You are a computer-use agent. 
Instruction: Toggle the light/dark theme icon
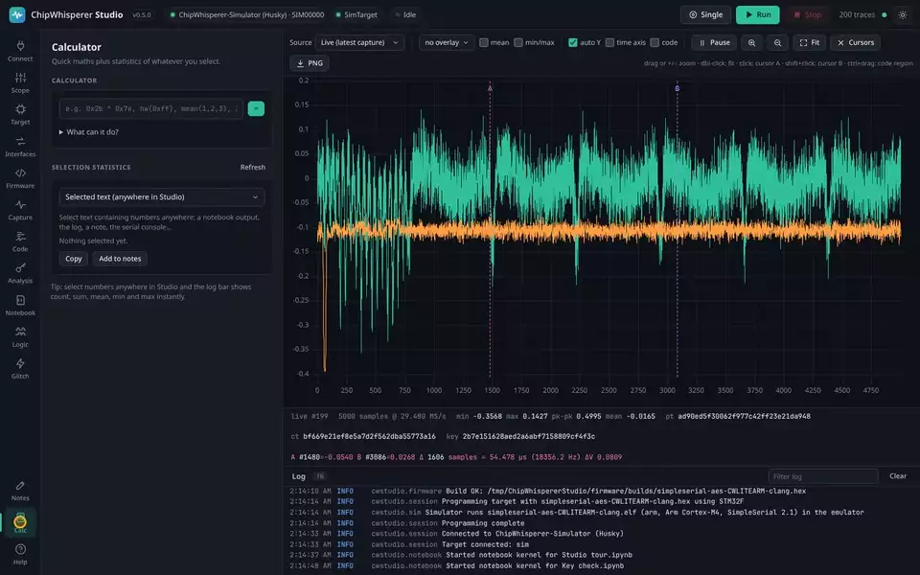coord(903,14)
